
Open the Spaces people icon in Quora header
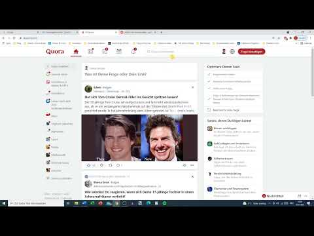click(x=119, y=51)
